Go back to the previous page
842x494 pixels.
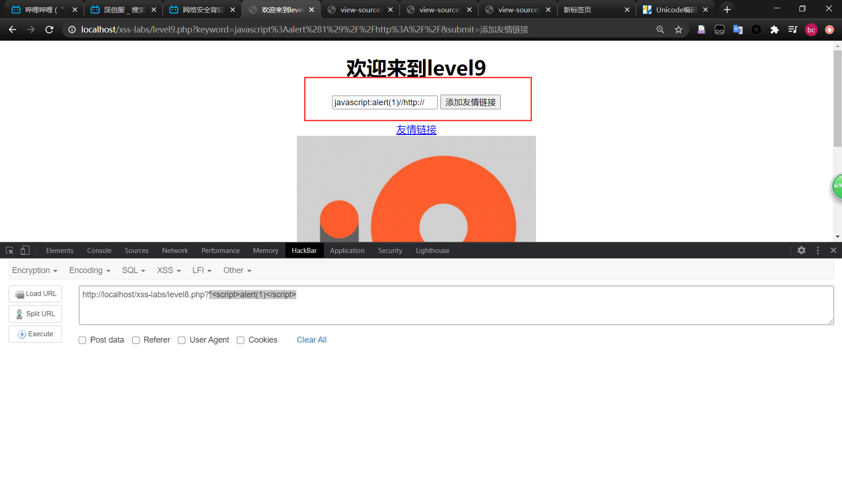coord(12,30)
